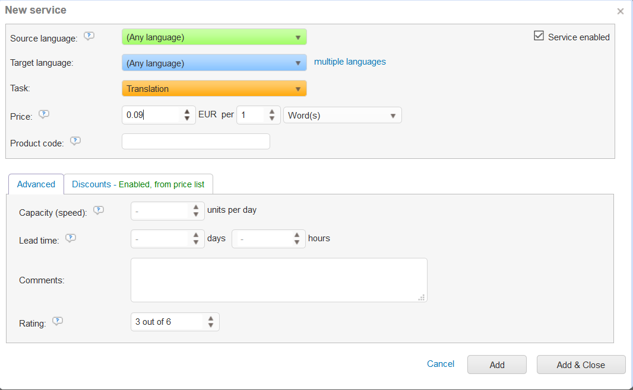Click the Cancel link
The height and width of the screenshot is (390, 633).
441,364
